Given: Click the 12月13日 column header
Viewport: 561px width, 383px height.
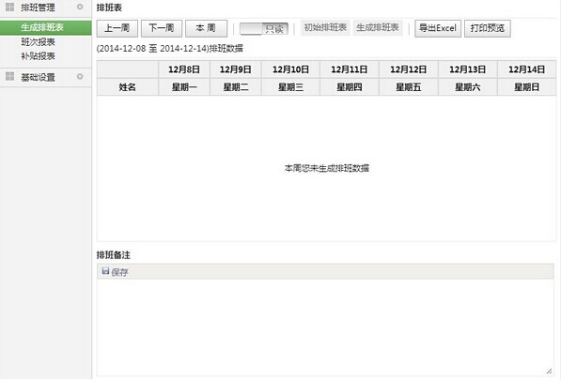Looking at the screenshot, I should pos(468,69).
